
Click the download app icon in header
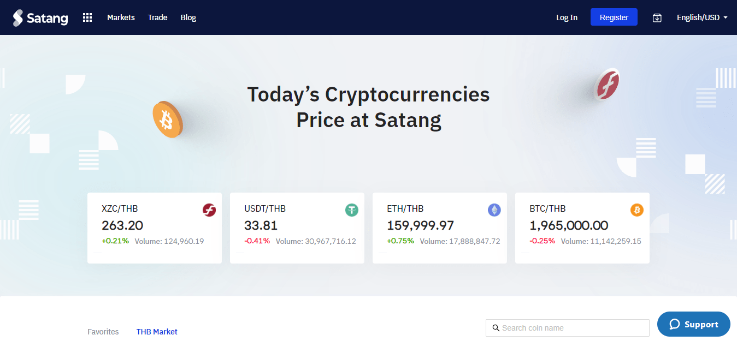[x=657, y=17]
